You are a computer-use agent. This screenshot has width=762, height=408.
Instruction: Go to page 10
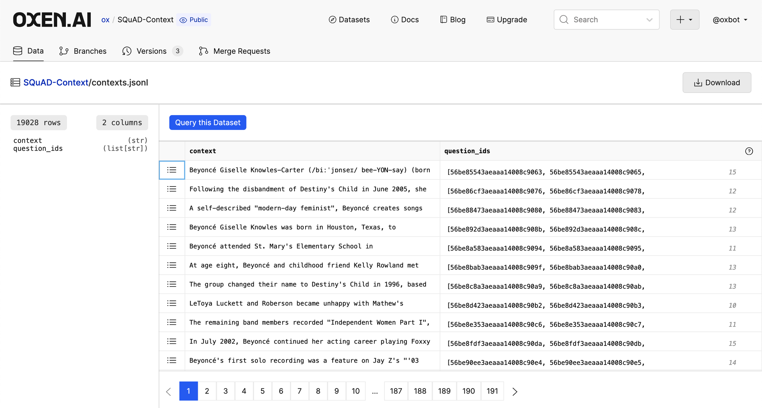coord(356,391)
